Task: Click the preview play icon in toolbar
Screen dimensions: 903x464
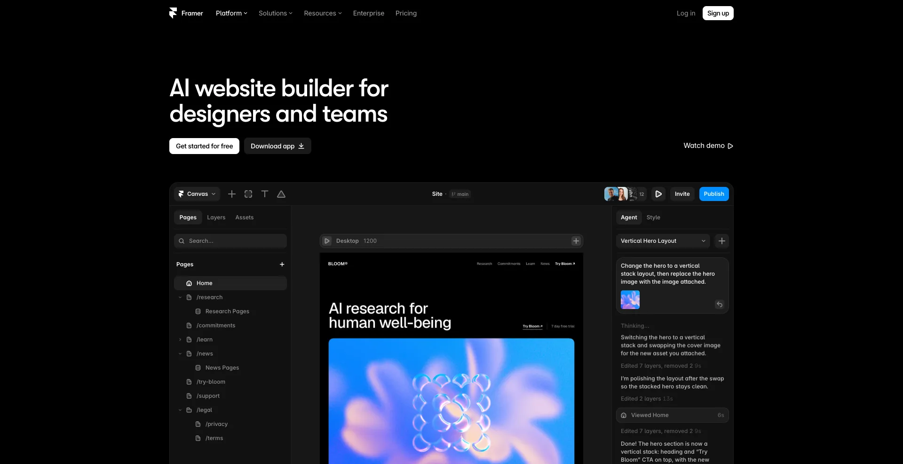Action: click(658, 194)
